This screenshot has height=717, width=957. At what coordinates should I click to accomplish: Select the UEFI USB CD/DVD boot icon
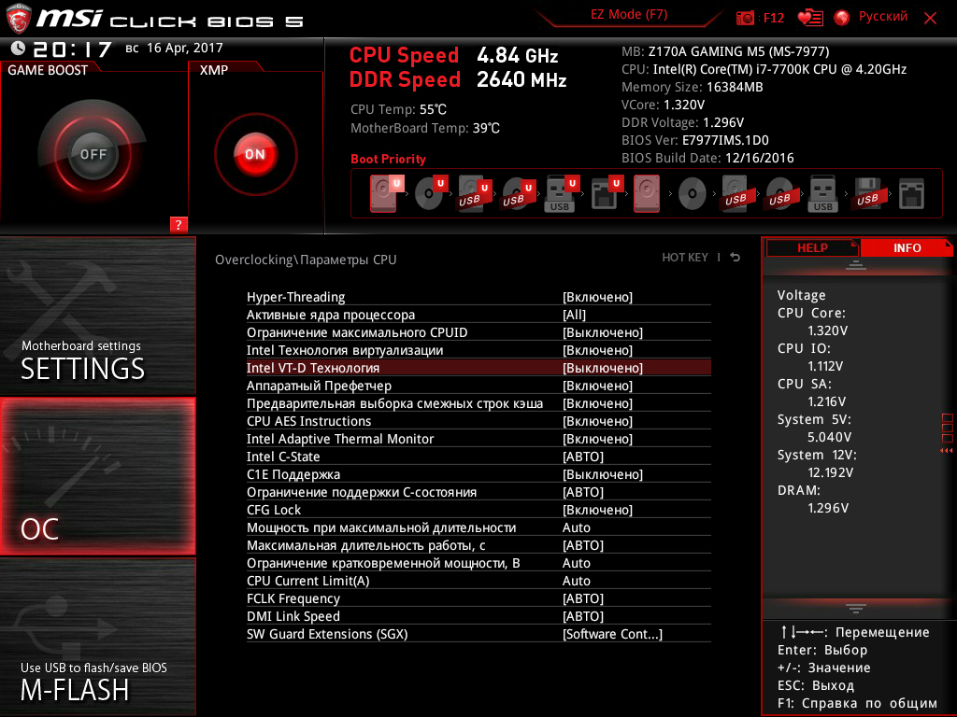[x=518, y=193]
